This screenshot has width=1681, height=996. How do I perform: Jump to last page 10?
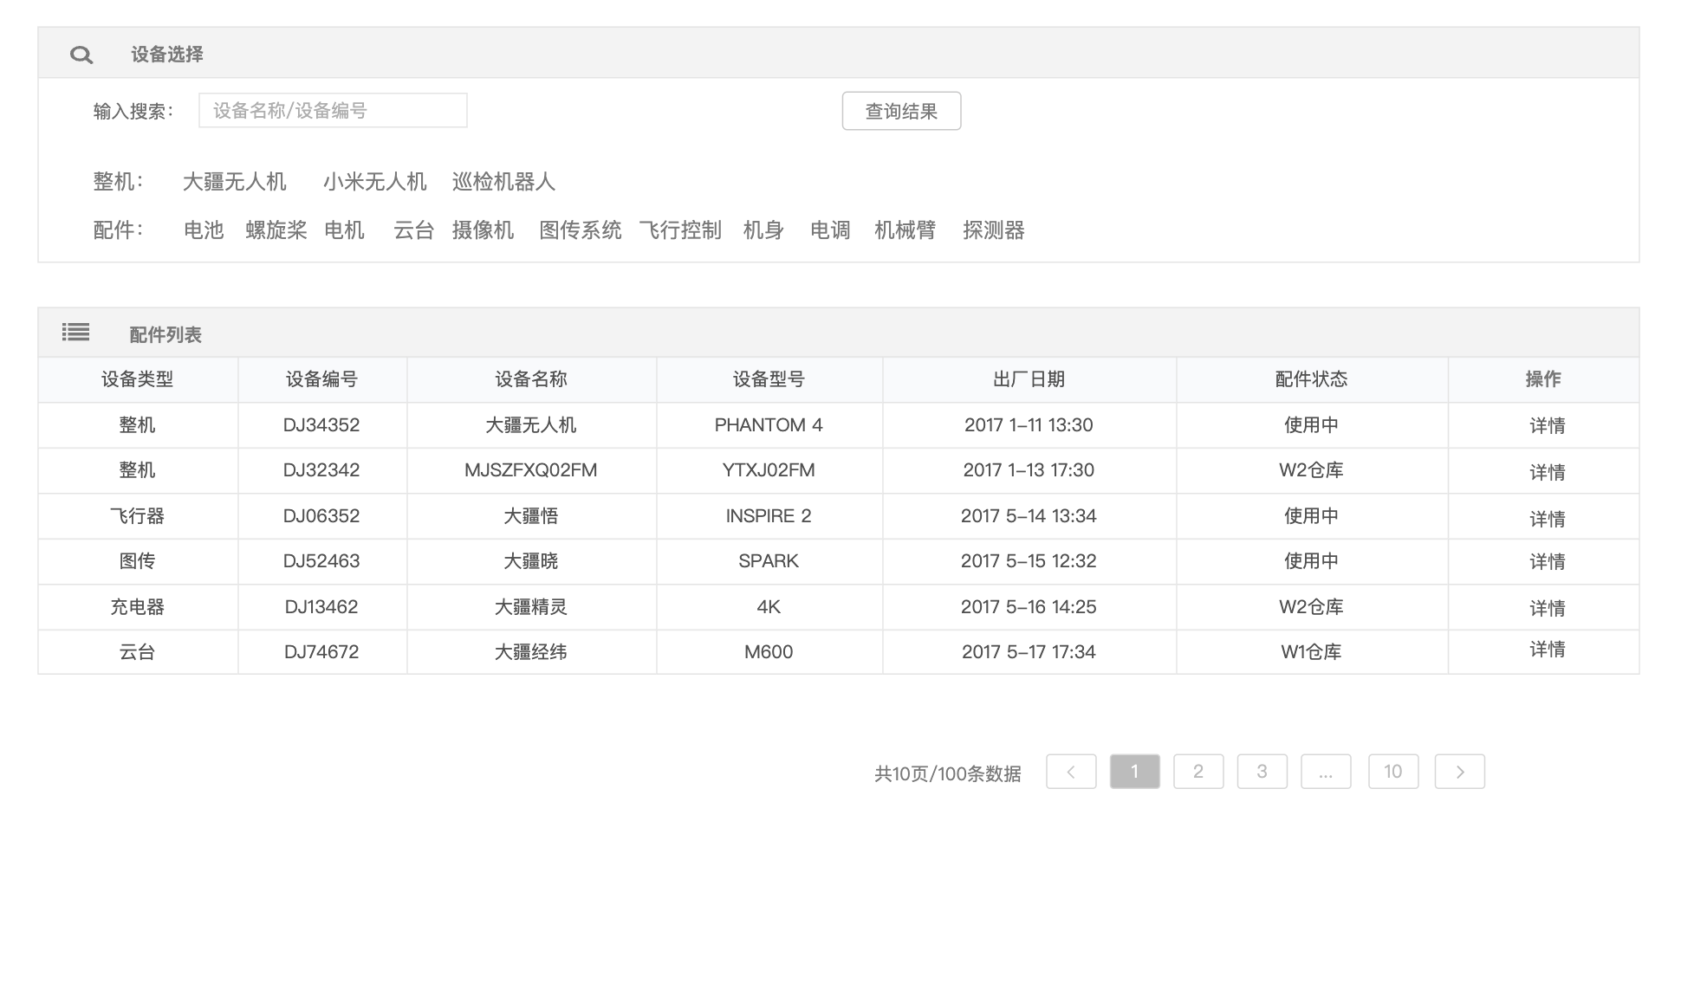1392,772
